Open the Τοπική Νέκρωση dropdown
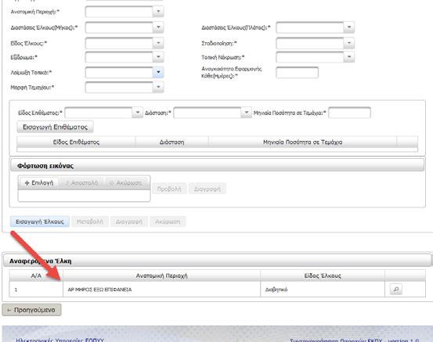This screenshot has width=433, height=342. (x=349, y=57)
